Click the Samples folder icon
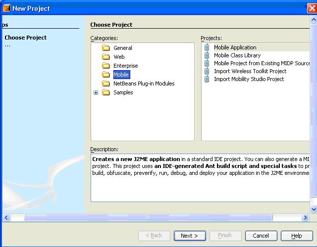Image resolution: width=317 pixels, height=247 pixels. coord(106,92)
